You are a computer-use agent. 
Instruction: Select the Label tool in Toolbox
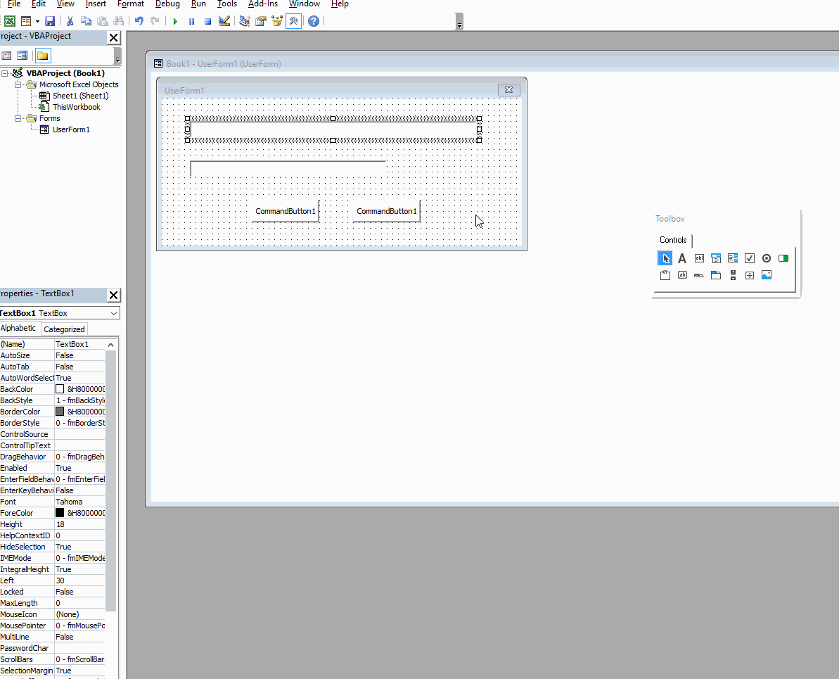681,258
